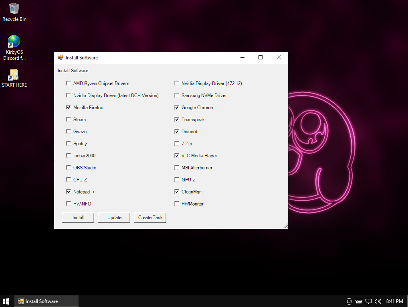Click the Windows Start button

click(x=6, y=301)
